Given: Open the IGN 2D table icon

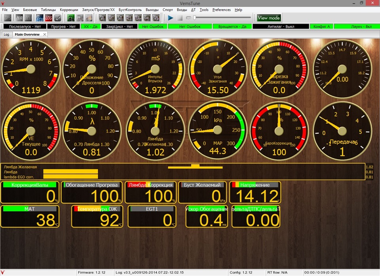Looking at the screenshot, I should tap(111, 18).
